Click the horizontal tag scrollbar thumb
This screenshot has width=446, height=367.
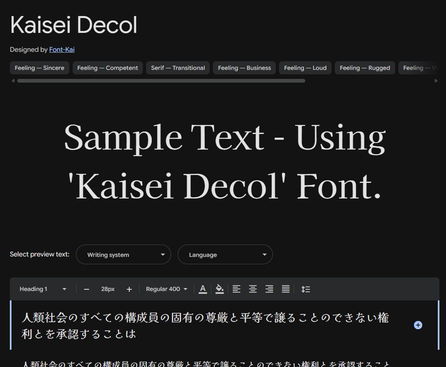[161, 81]
